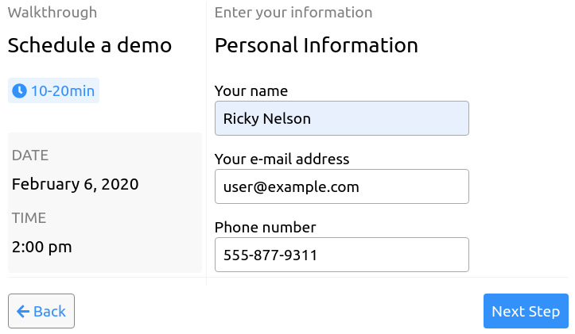Click the 'Walkthrough' subtitle text
Viewport: 575px width, 334px height.
click(x=52, y=13)
